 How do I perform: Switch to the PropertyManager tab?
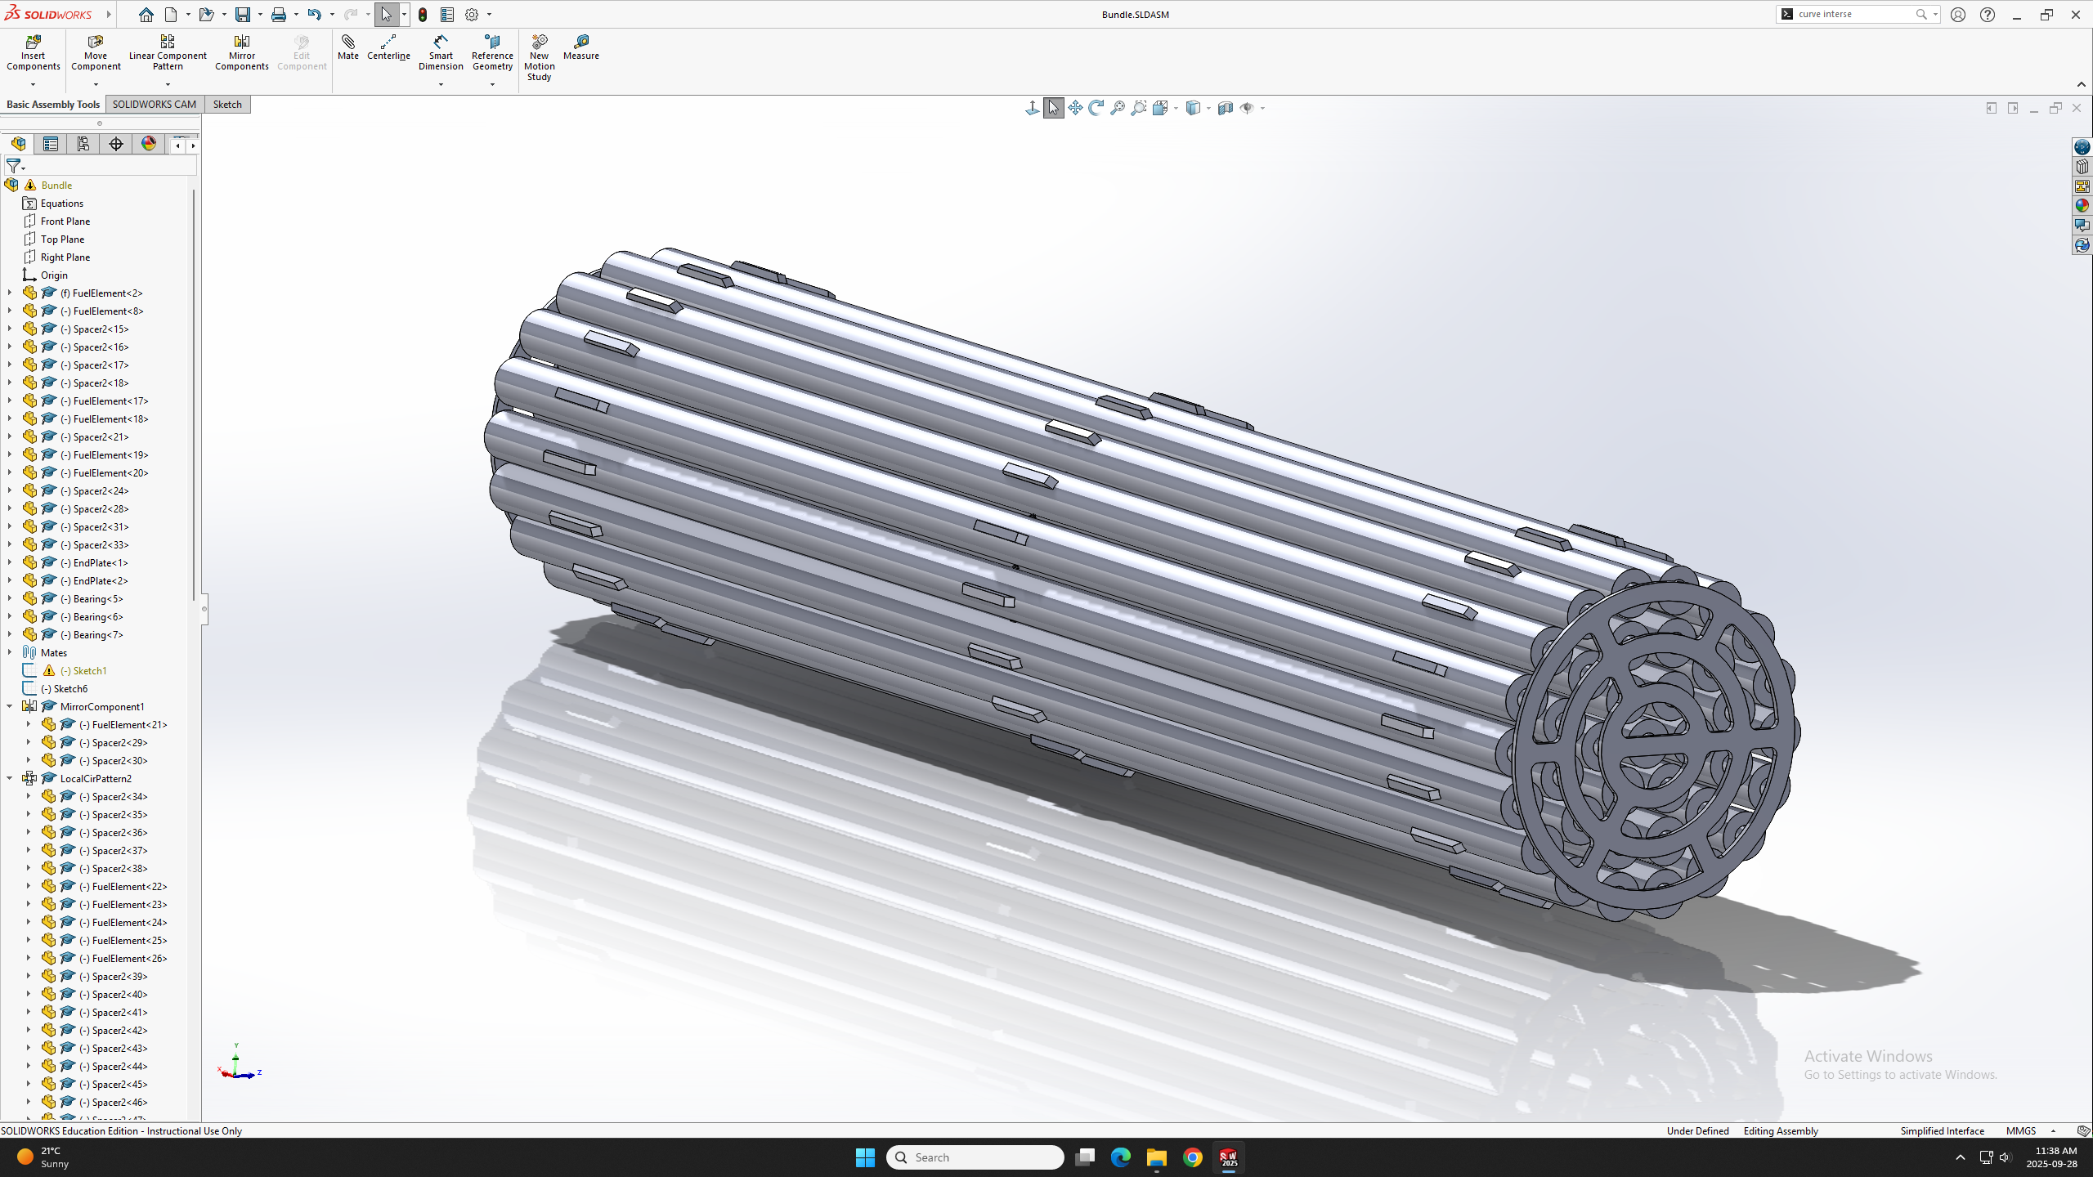[51, 144]
